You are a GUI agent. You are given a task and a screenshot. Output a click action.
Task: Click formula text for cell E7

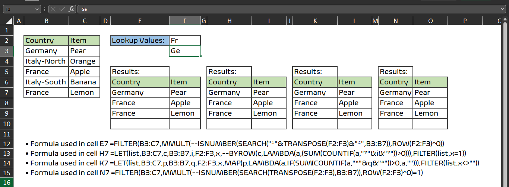click(x=235, y=144)
